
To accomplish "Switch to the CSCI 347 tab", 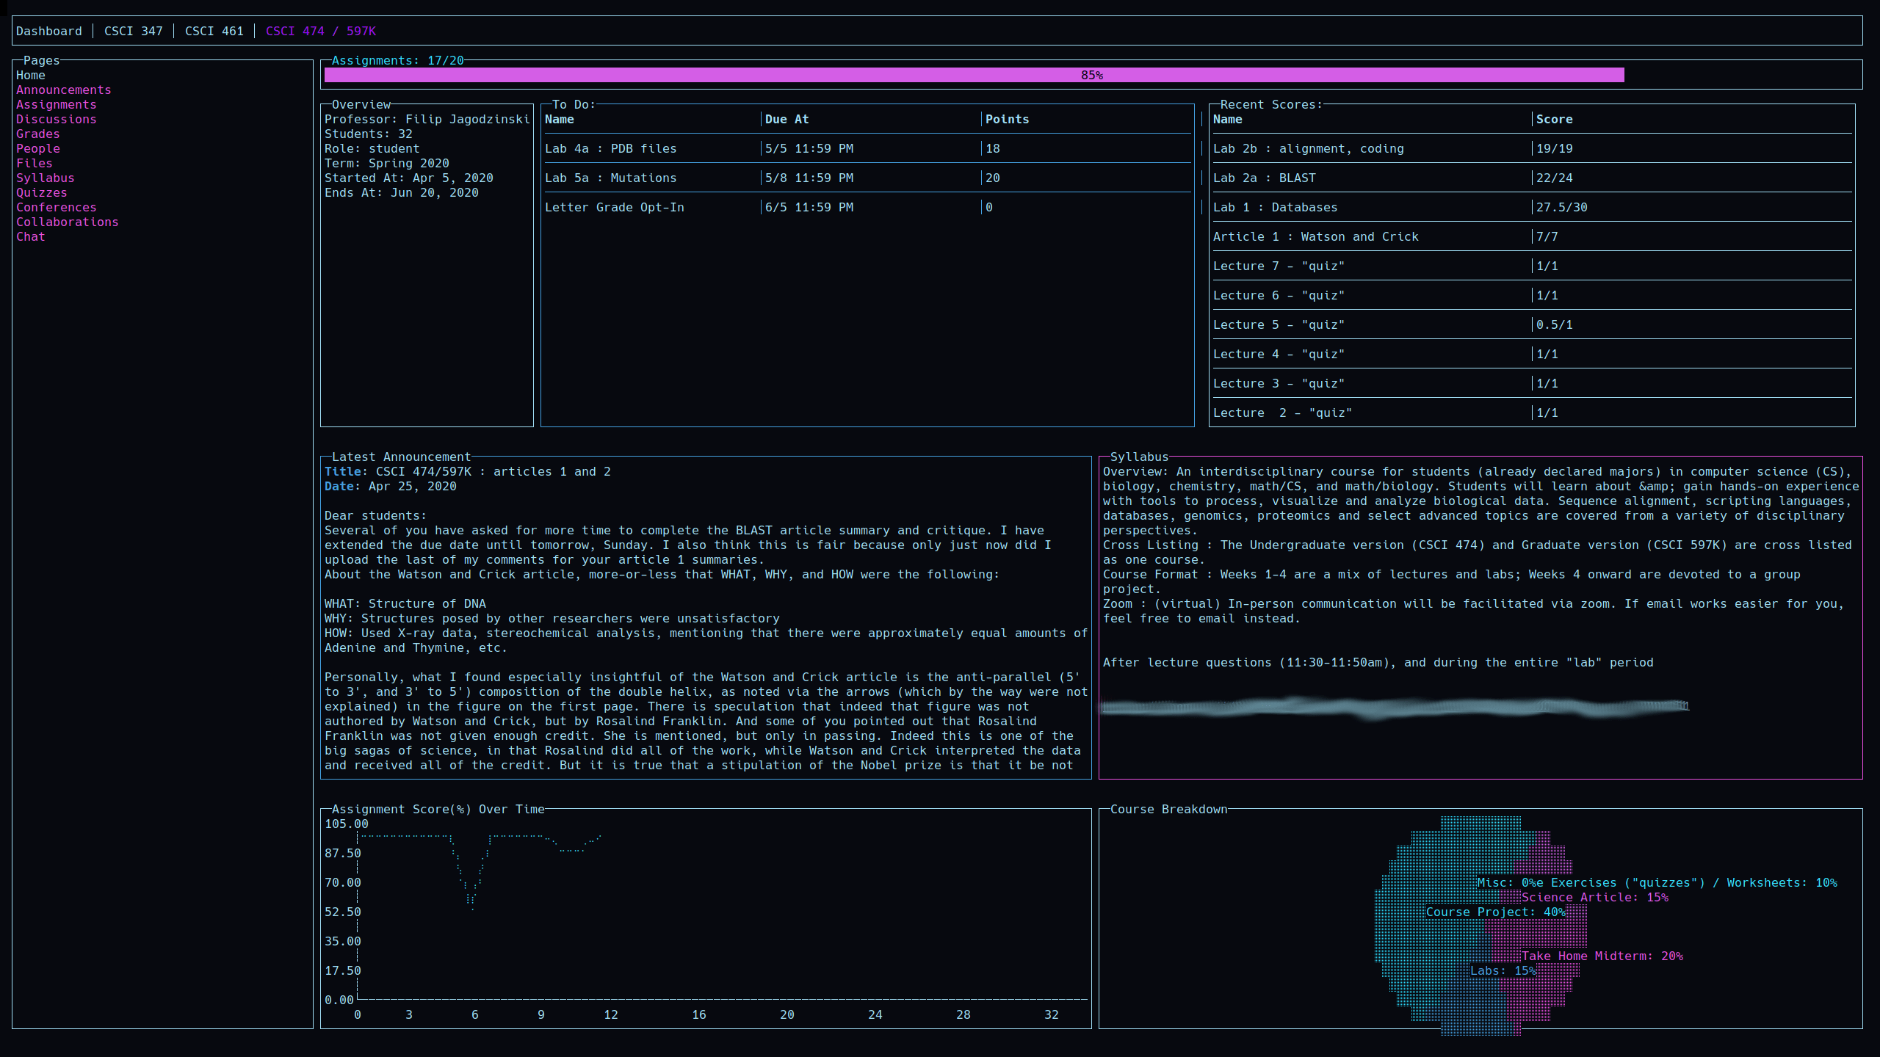I will point(133,31).
